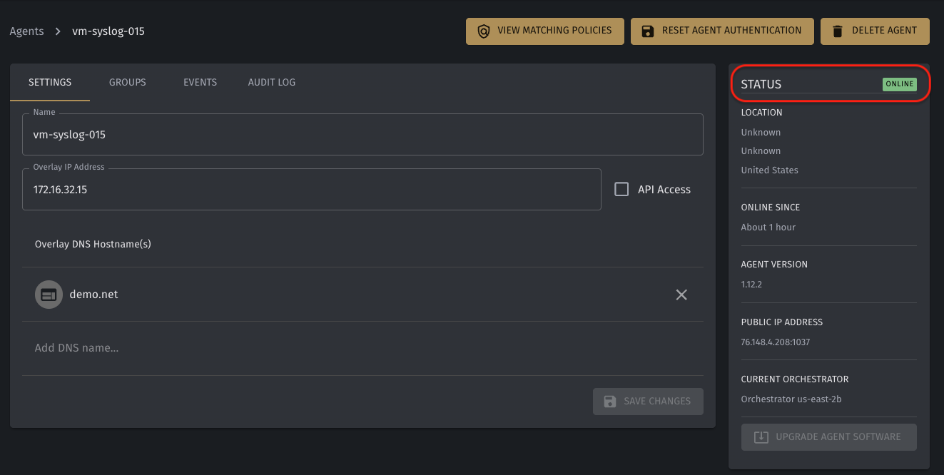Screen dimensions: 944x475
Task: Click the Add DNS name input
Action: pos(362,348)
